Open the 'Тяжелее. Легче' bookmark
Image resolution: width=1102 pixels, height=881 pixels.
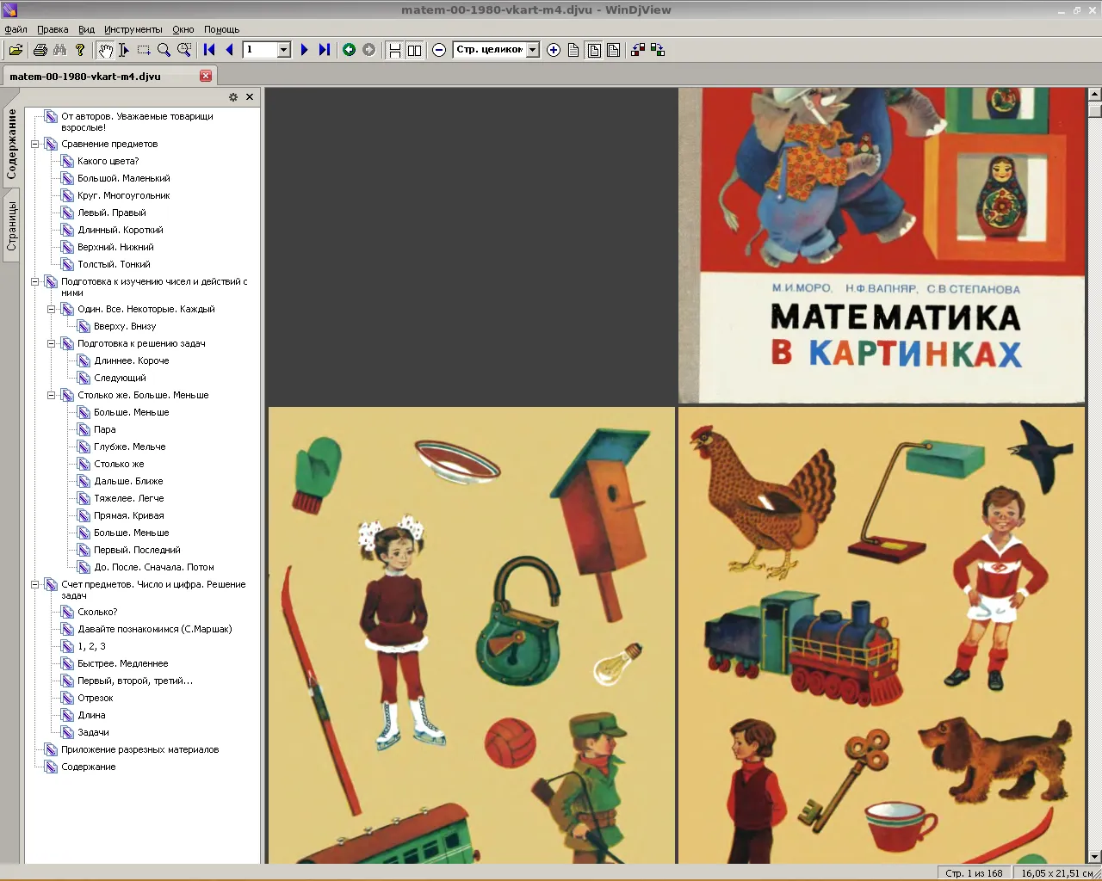[x=128, y=498]
